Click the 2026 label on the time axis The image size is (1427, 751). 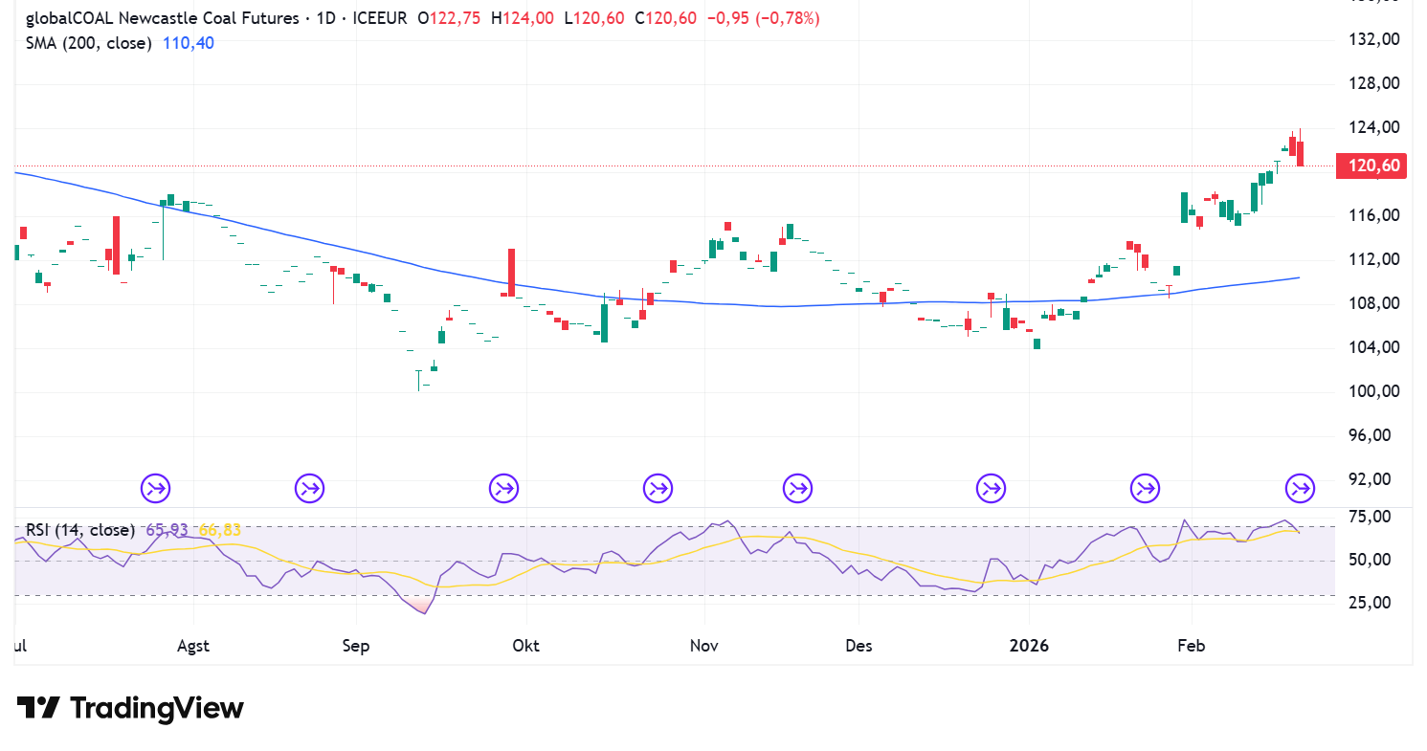tap(1029, 646)
